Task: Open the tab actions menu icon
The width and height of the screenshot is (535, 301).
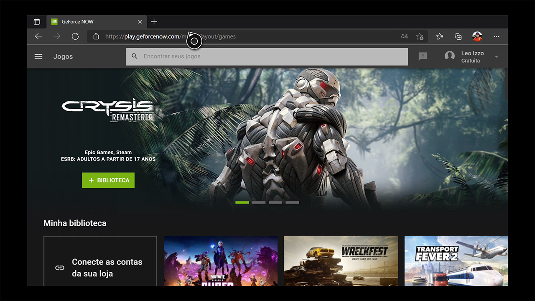Action: pyautogui.click(x=37, y=22)
